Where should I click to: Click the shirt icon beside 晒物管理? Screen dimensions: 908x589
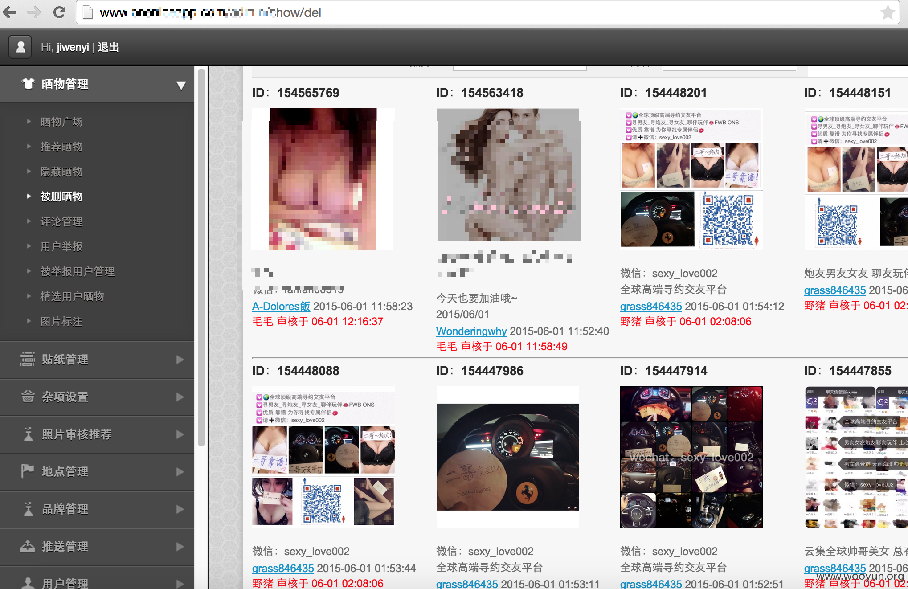pyautogui.click(x=28, y=84)
